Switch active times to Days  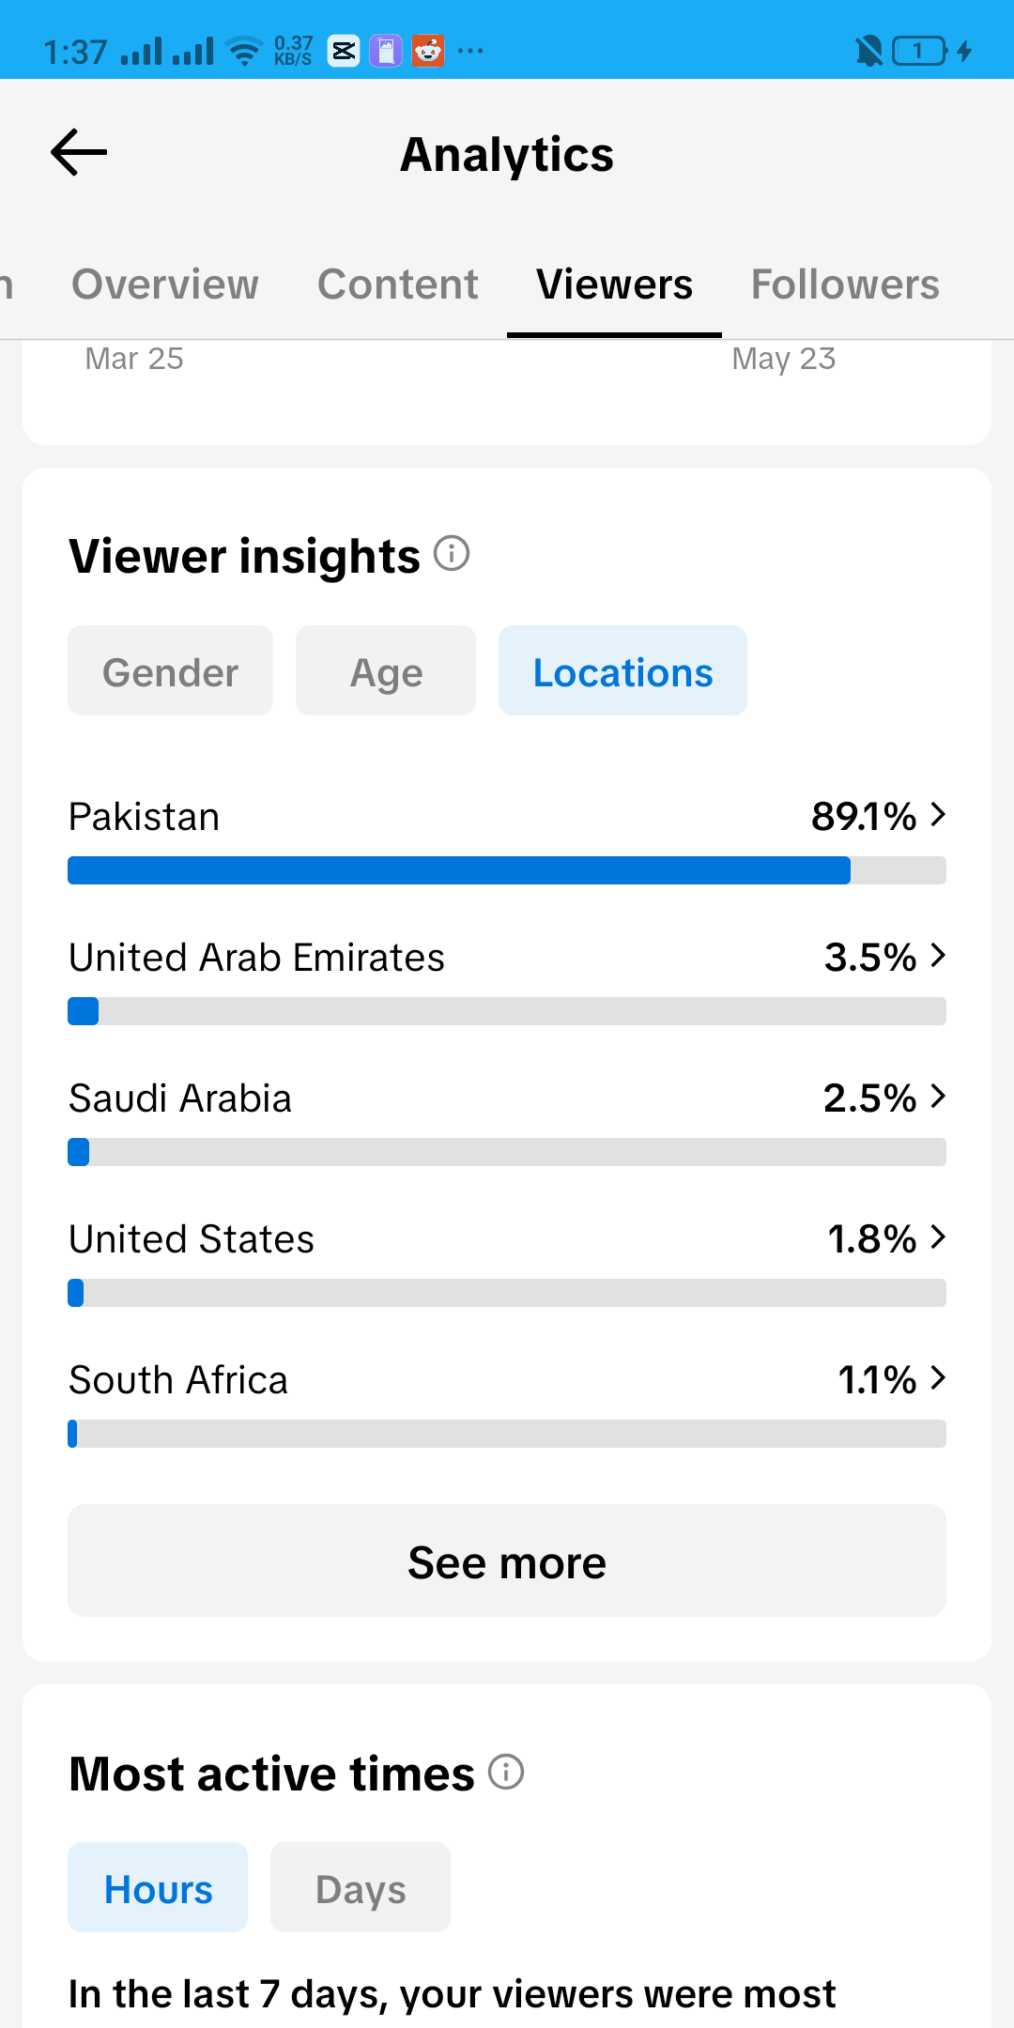tap(361, 1887)
